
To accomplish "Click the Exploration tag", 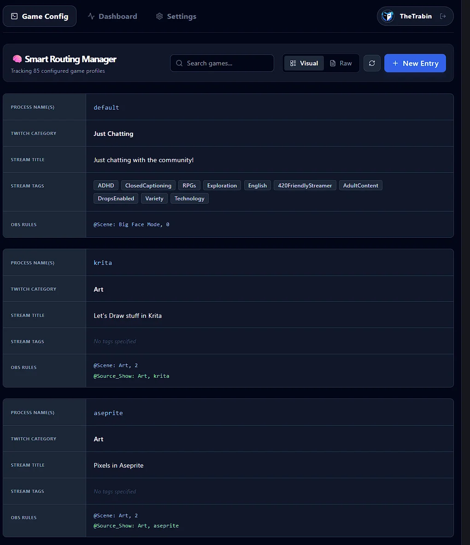I will pyautogui.click(x=222, y=186).
